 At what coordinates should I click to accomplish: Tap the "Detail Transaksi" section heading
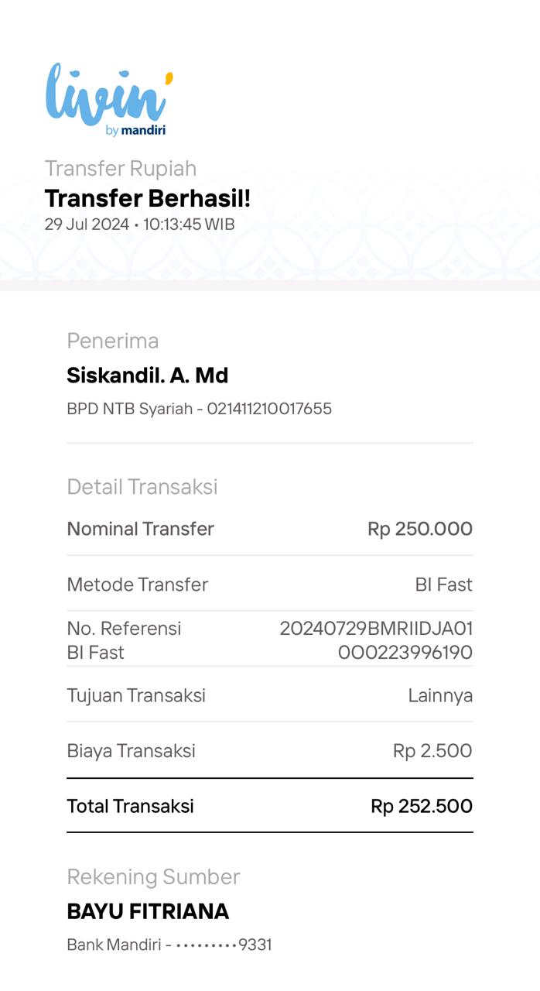[142, 486]
